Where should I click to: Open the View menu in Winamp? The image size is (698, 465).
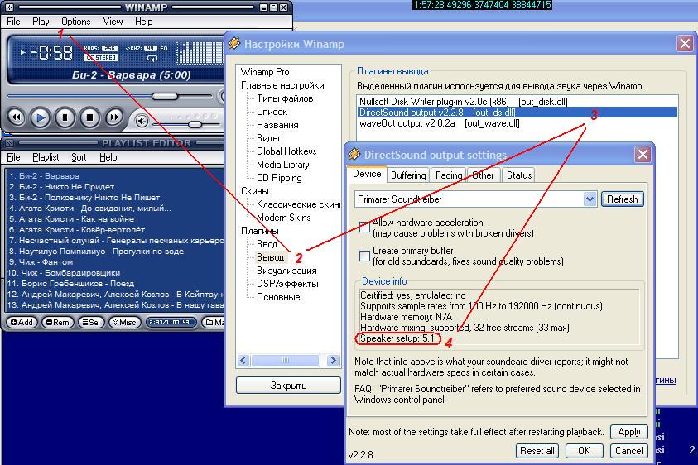113,22
